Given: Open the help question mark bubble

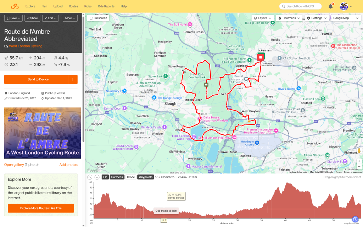Looking at the screenshot, I should click(x=355, y=219).
